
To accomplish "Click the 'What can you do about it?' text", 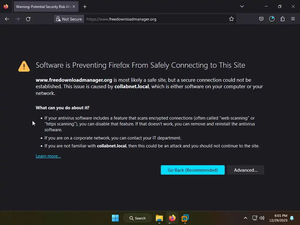I will coord(62,108).
